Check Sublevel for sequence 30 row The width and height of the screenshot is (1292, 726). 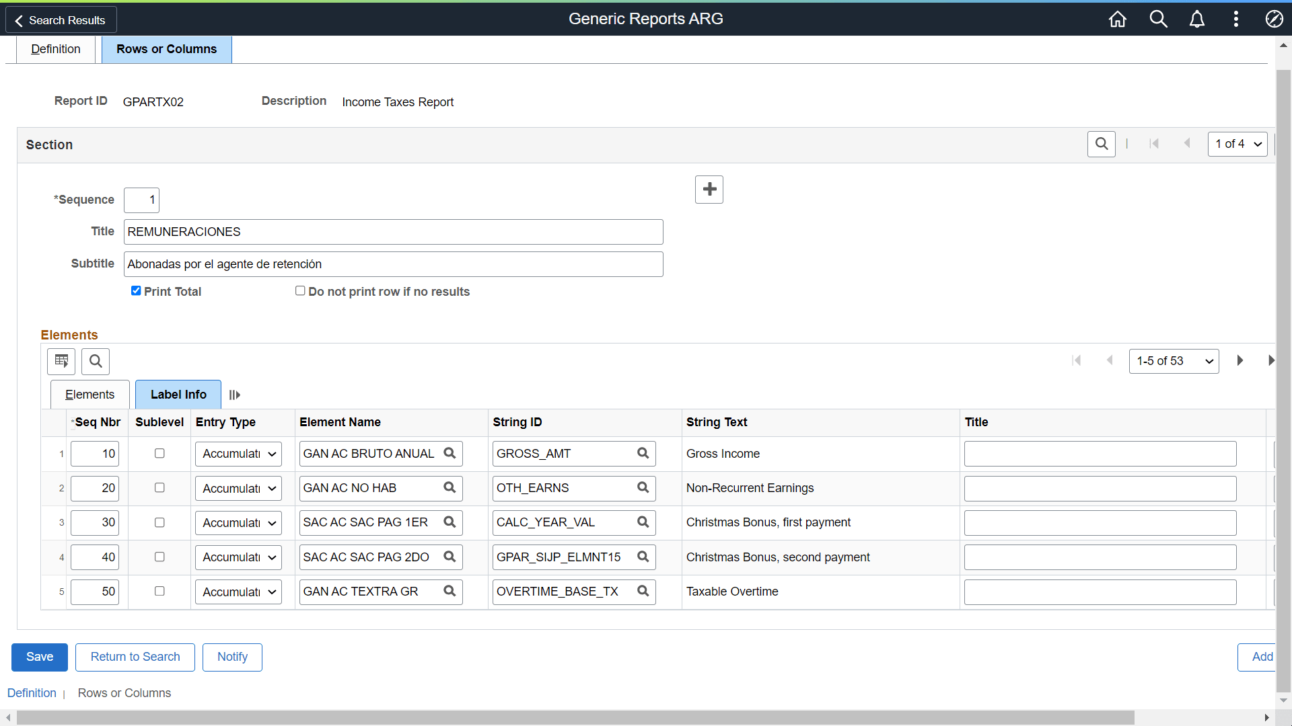tap(159, 522)
